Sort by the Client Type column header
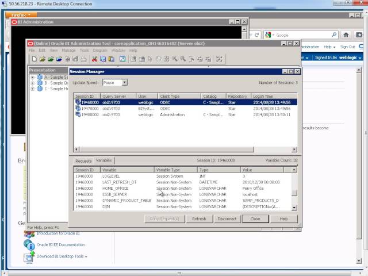 pyautogui.click(x=179, y=96)
